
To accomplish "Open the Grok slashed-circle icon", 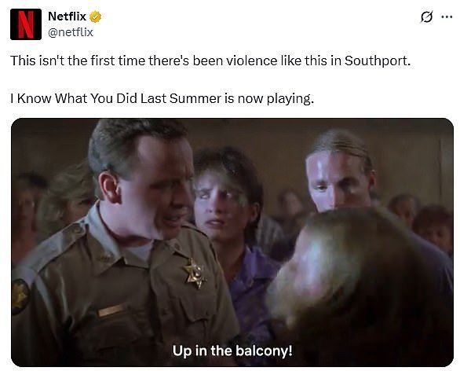I will point(426,17).
